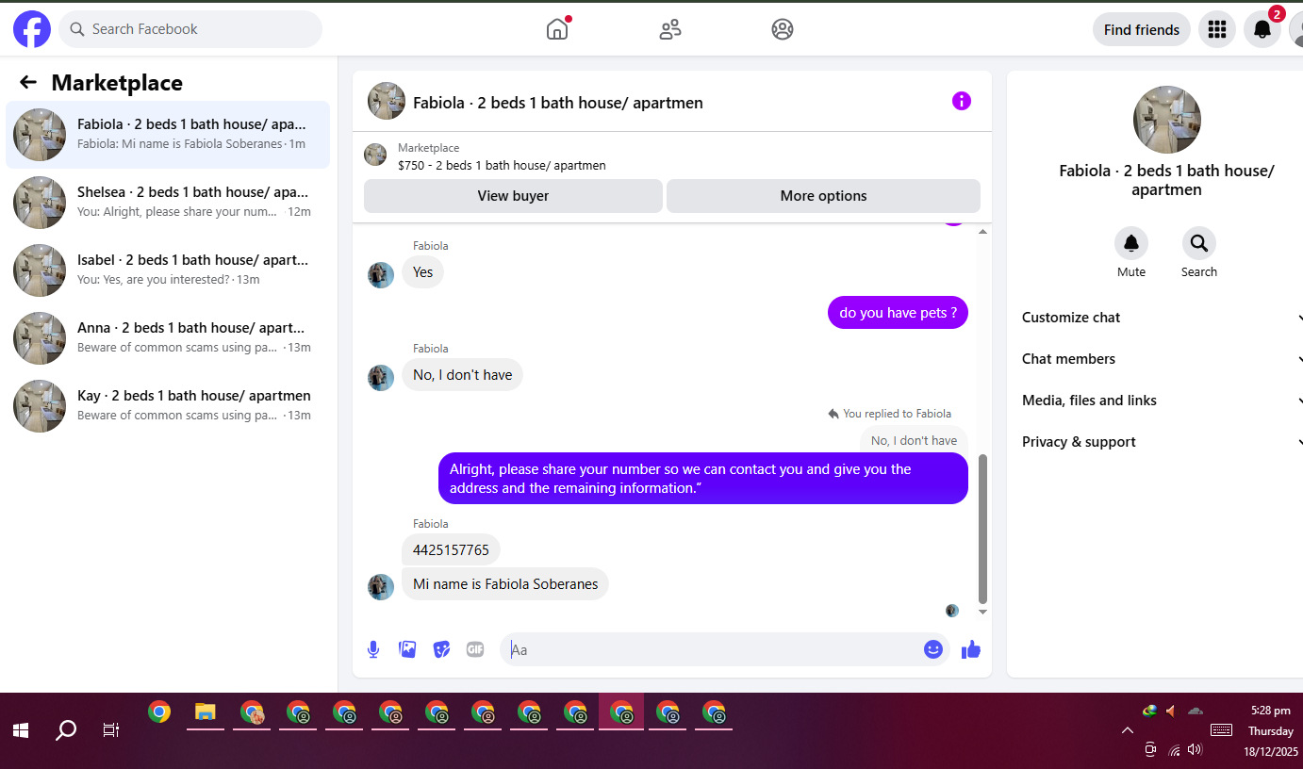
Task: Open File Explorer from the taskbar
Action: (206, 712)
